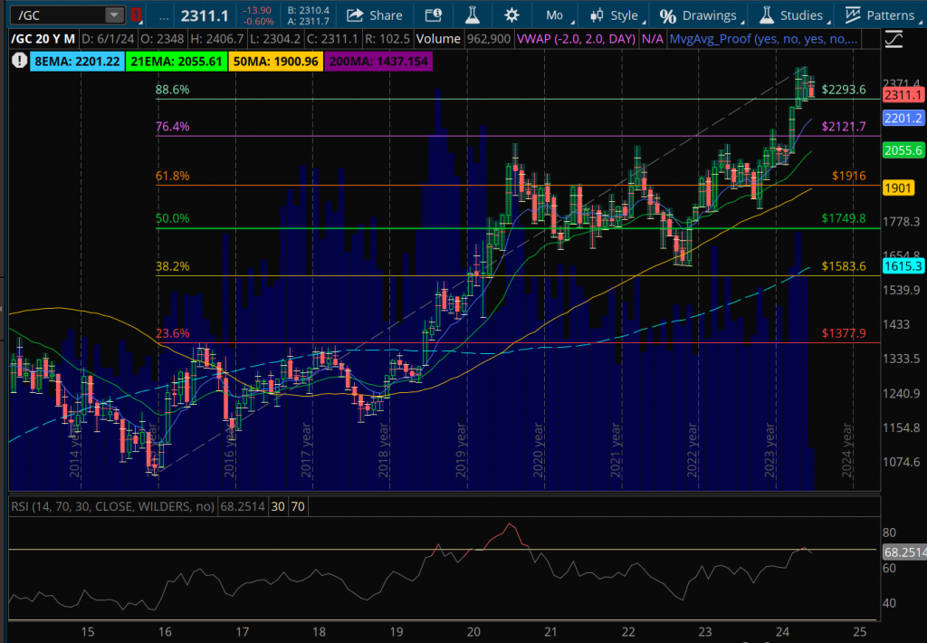Click the blue 2201.2 price axis bubble
Image resolution: width=927 pixels, height=643 pixels.
pos(903,119)
